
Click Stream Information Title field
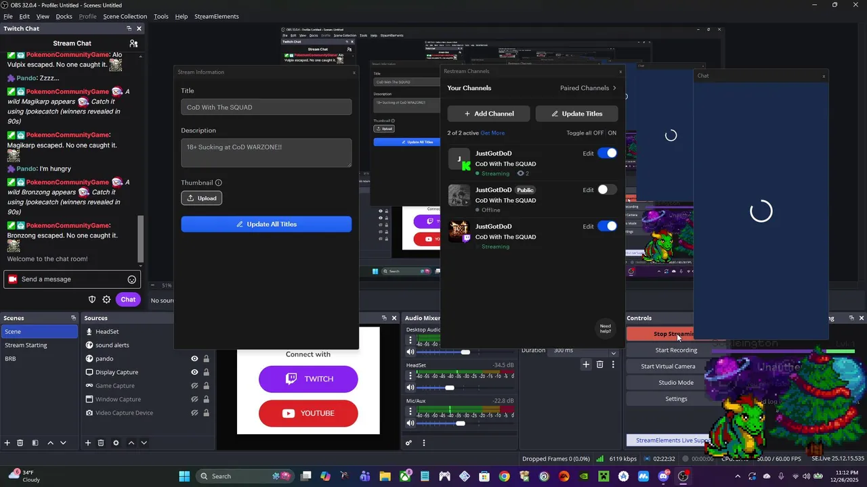click(266, 107)
